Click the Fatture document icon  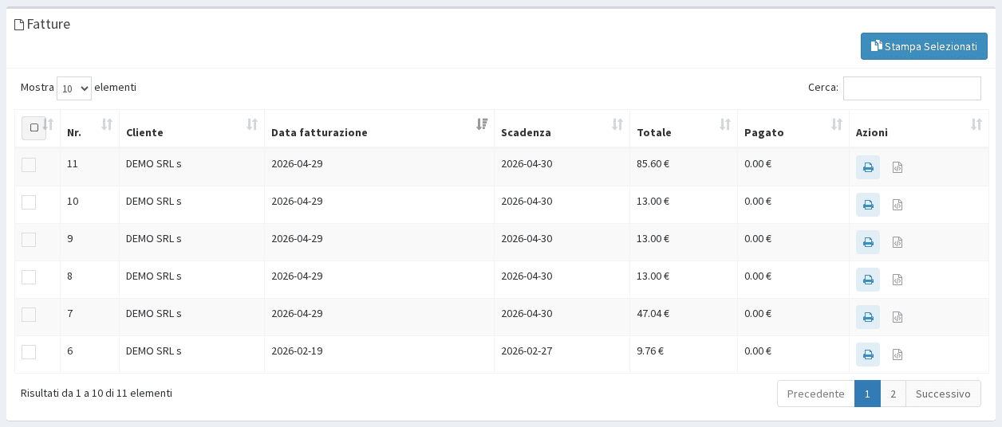coord(19,25)
